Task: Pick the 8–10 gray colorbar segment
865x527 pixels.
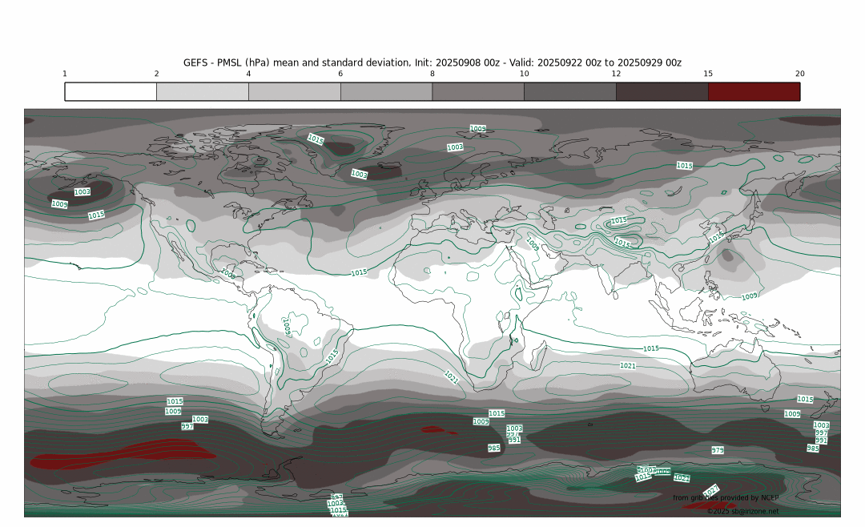Action: pyautogui.click(x=478, y=91)
